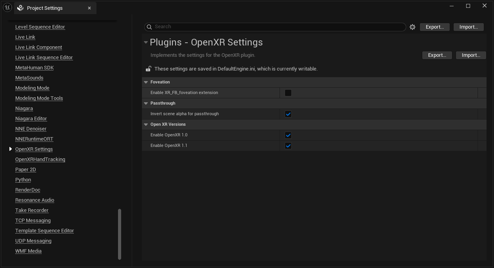Open Paper 2D settings
The width and height of the screenshot is (494, 268).
point(25,170)
